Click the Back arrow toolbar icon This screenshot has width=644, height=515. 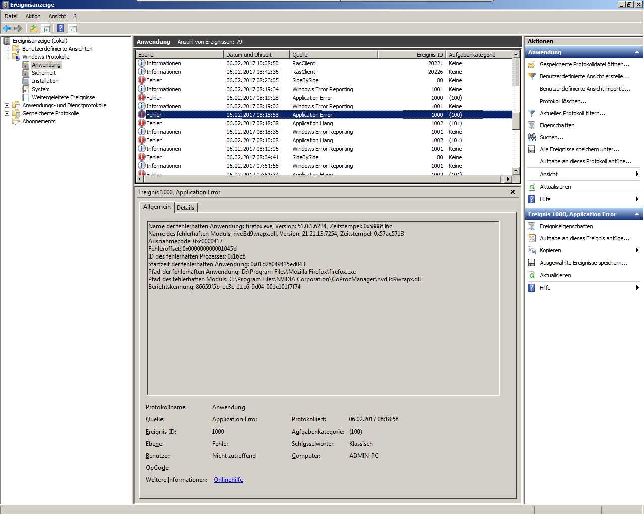(x=7, y=29)
